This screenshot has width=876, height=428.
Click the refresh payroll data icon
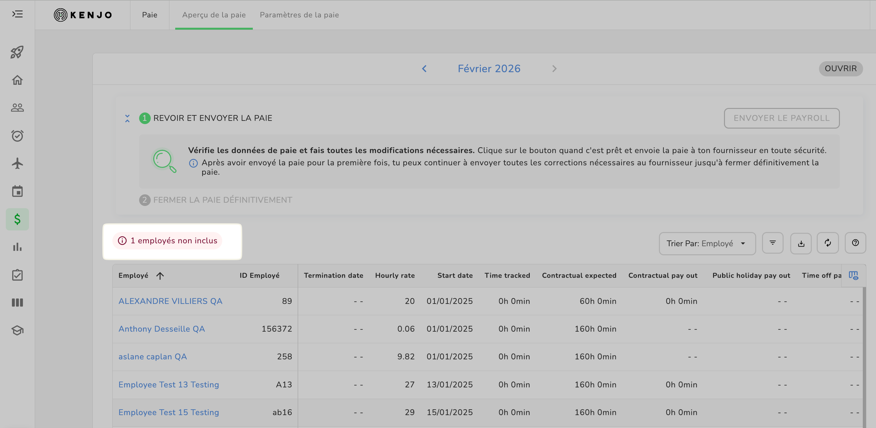(x=828, y=243)
